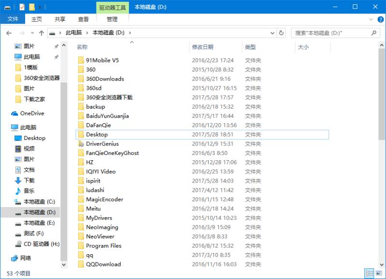Screen dimensions: 386x279
Task: Go back with the back arrow
Action: 9,33
